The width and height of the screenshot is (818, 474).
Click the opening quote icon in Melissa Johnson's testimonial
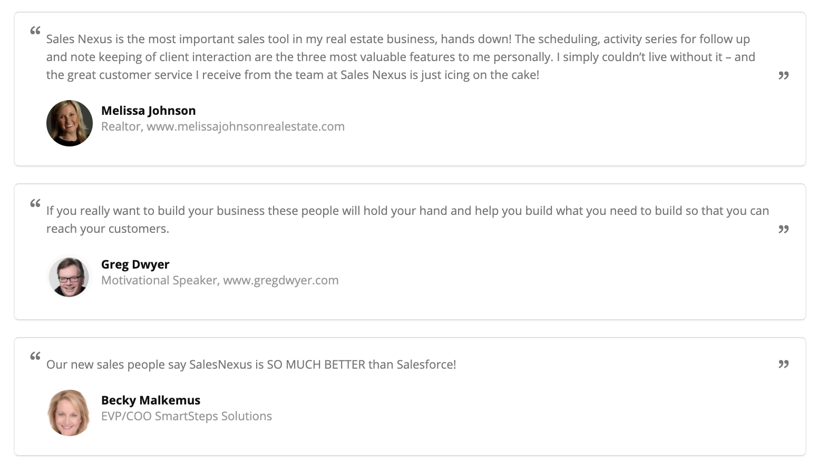tap(35, 31)
